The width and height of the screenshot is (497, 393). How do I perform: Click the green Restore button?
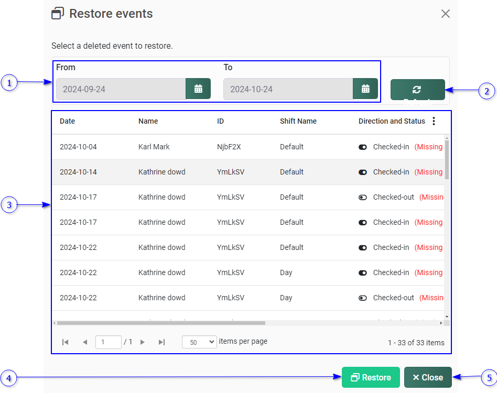[x=371, y=377]
